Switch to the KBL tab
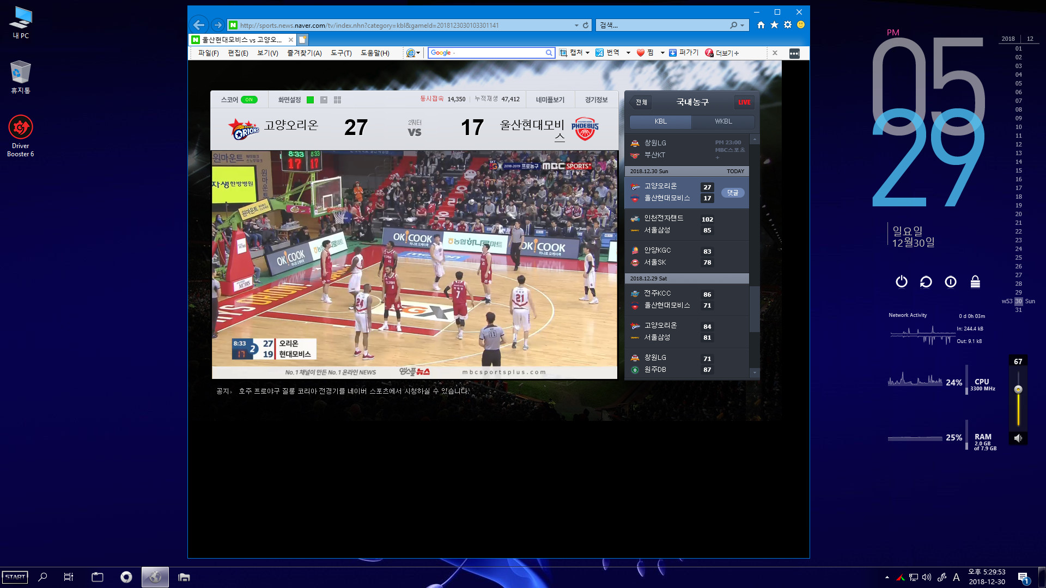This screenshot has height=588, width=1046. 660,121
